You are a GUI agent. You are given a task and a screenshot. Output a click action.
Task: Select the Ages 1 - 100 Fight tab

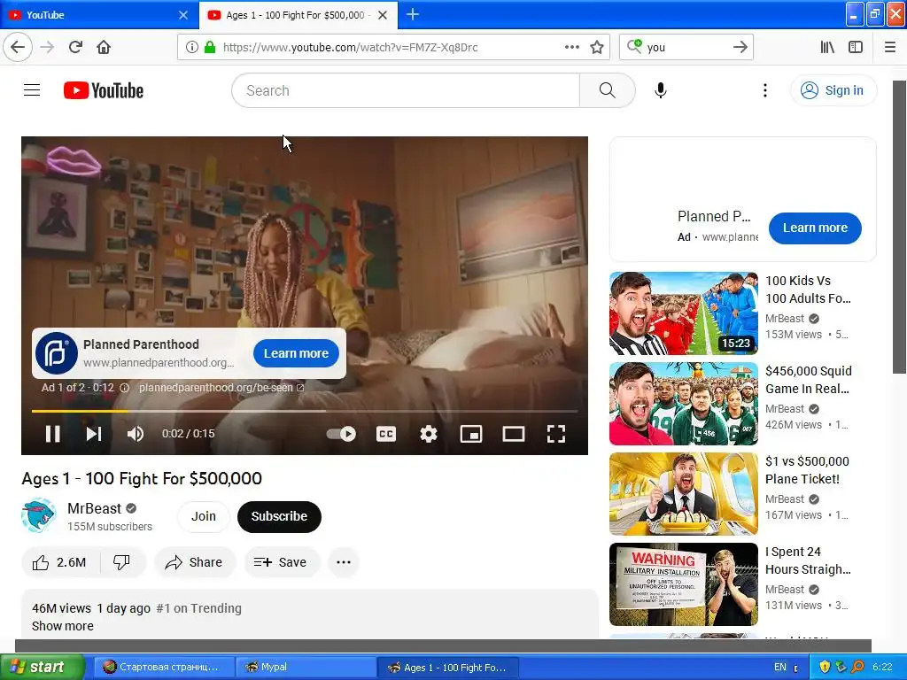point(290,15)
